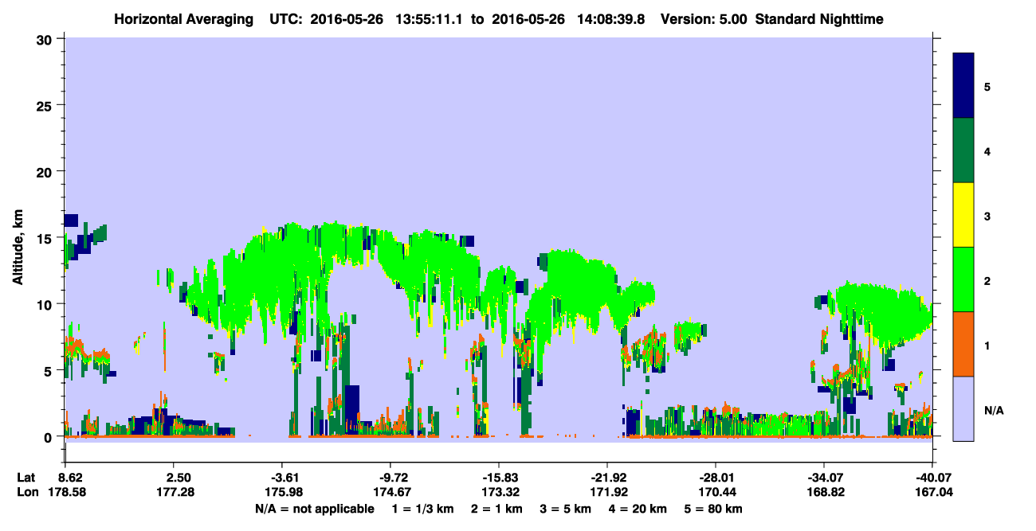Click the Altitude, km axis label
Viewport: 1036px width, 531px height.
pyautogui.click(x=18, y=239)
